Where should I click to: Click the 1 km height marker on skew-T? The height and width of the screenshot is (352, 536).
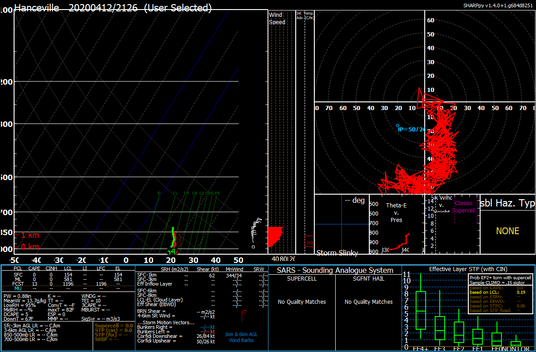click(27, 236)
